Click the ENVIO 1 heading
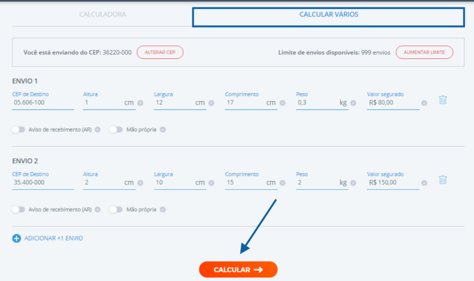Screen dimensions: 474x281 (25, 81)
